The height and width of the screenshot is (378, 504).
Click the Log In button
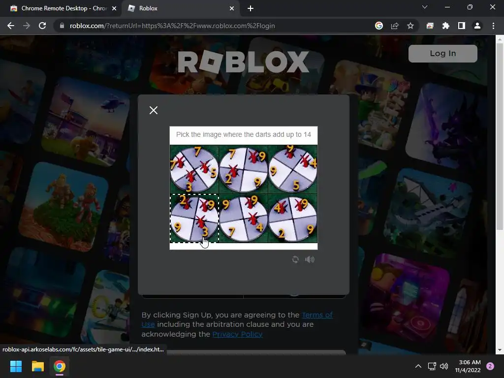click(x=442, y=53)
